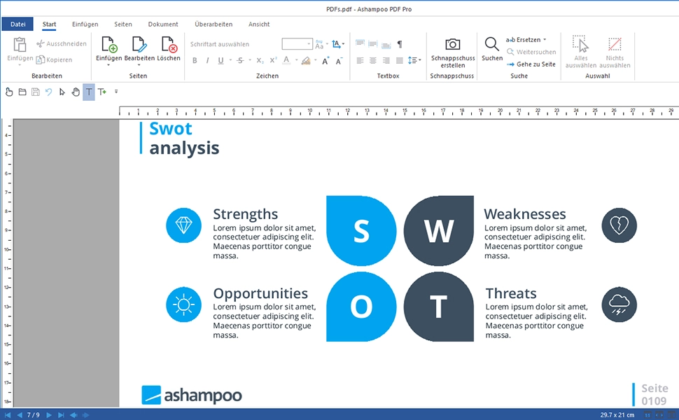Select the arrow selection tool
The width and height of the screenshot is (679, 420).
[62, 92]
